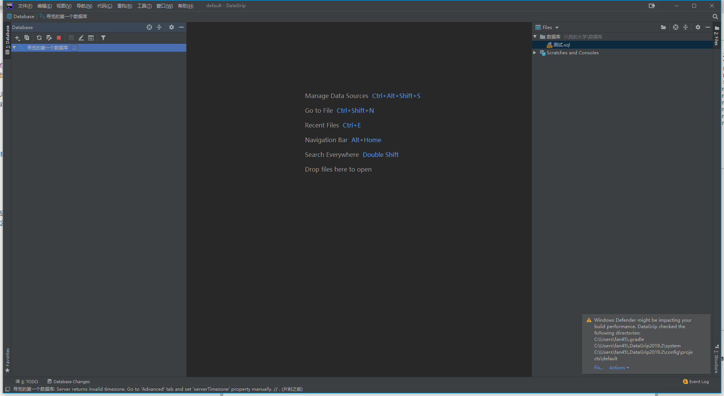The width and height of the screenshot is (724, 396).
Task: Open the 6: TODO tool window
Action: 27,382
